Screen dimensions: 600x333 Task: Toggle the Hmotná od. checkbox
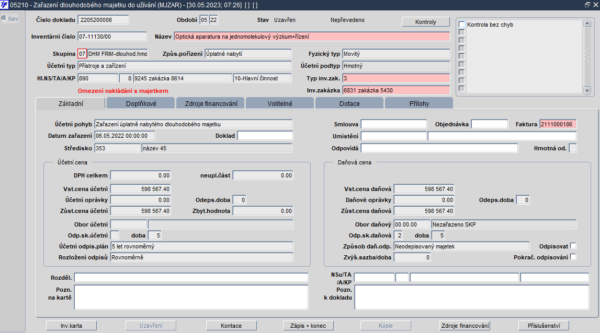coord(573,148)
